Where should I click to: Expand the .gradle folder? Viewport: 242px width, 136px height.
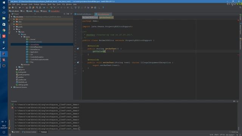[x=14, y=19]
